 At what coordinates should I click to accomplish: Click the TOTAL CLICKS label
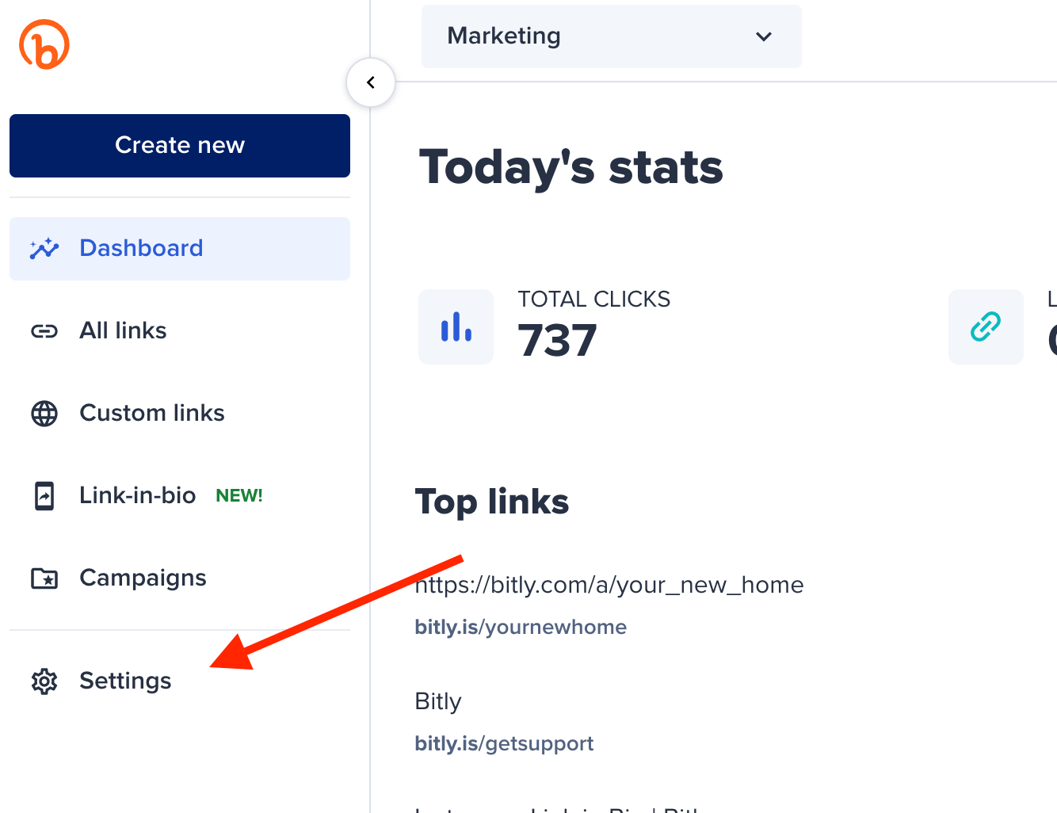(x=594, y=300)
